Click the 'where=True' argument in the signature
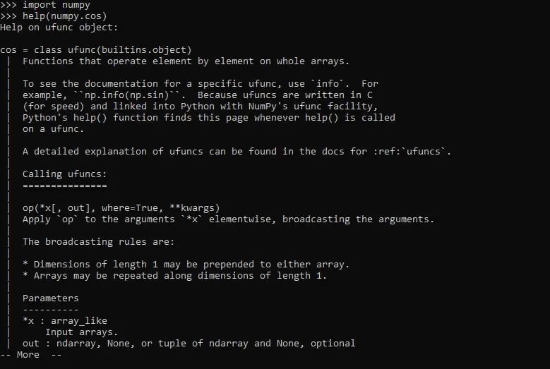The image size is (550, 369). click(129, 208)
